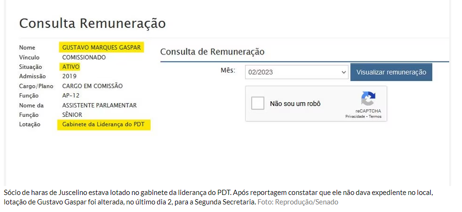Open the Privacidade link in reCAPTCHA
Screen dimensions: 462x212
point(355,116)
